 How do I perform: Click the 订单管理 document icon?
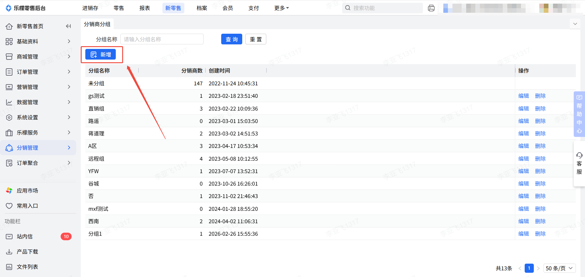pos(9,72)
